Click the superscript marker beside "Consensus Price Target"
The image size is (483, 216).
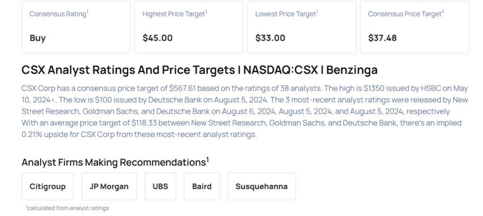442,12
